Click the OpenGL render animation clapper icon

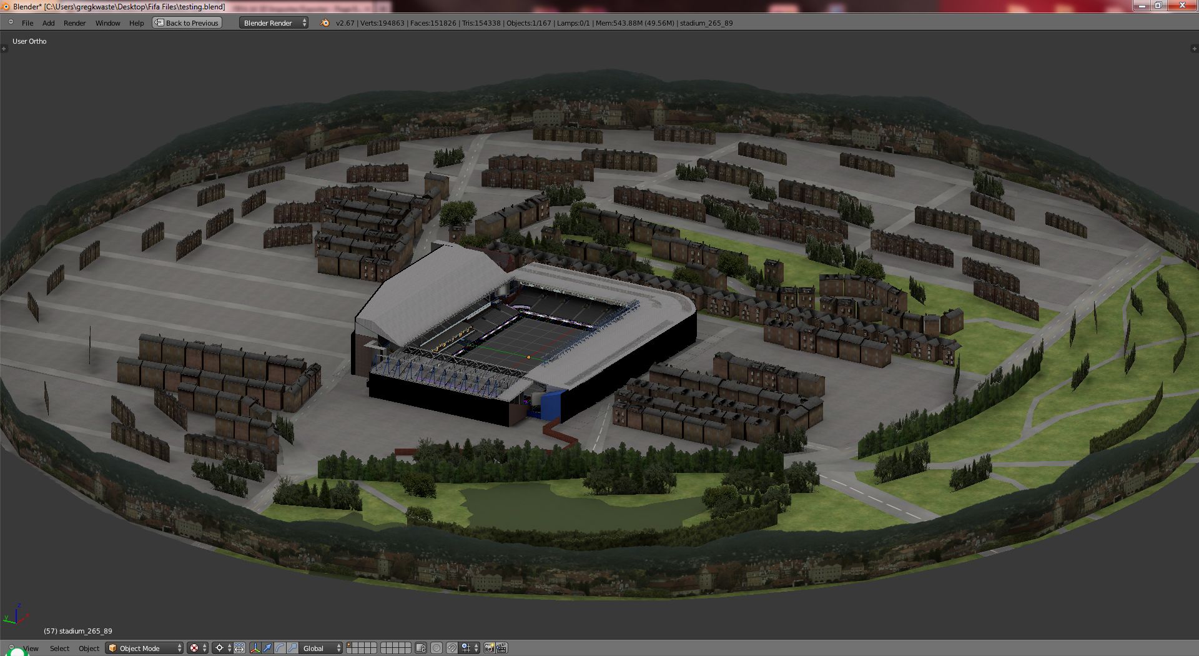[501, 649]
